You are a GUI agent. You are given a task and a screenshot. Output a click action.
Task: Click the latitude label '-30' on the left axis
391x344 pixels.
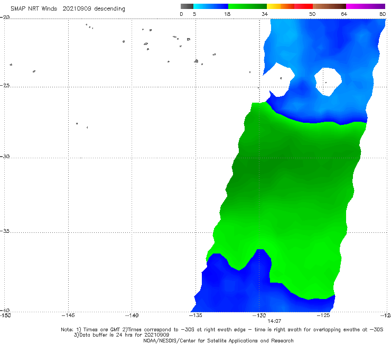5,156
